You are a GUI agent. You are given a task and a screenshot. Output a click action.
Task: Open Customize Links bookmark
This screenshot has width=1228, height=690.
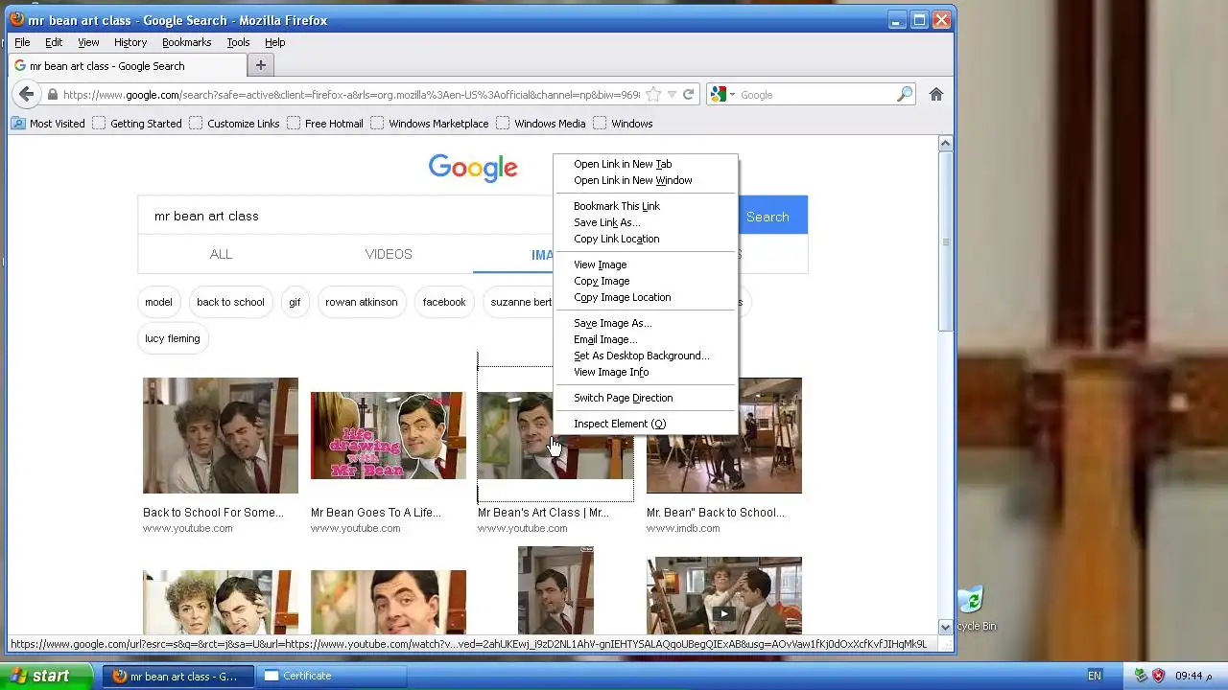tap(234, 124)
